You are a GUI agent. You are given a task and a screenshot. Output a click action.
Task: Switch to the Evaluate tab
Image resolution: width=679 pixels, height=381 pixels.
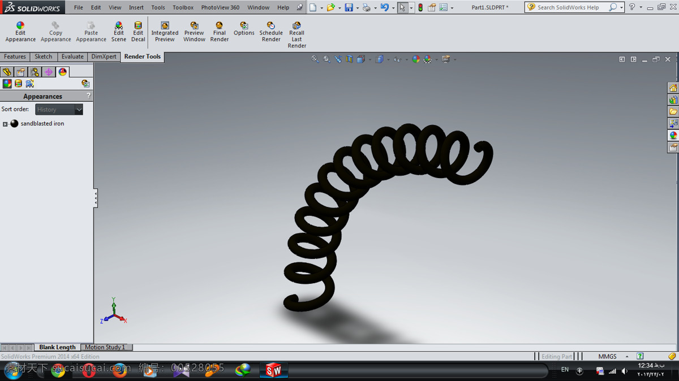72,57
